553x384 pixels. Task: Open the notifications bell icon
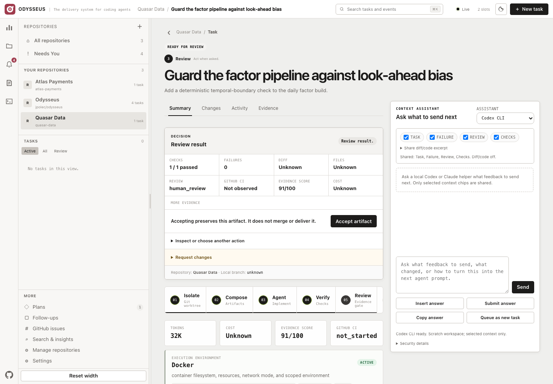(9, 65)
